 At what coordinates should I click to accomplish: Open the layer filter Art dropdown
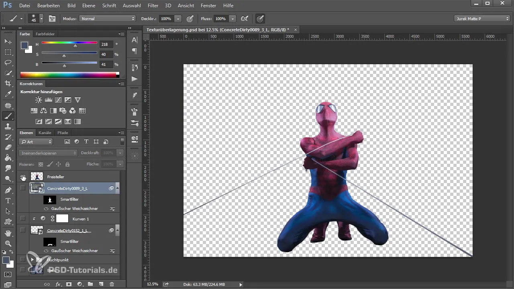(36, 142)
